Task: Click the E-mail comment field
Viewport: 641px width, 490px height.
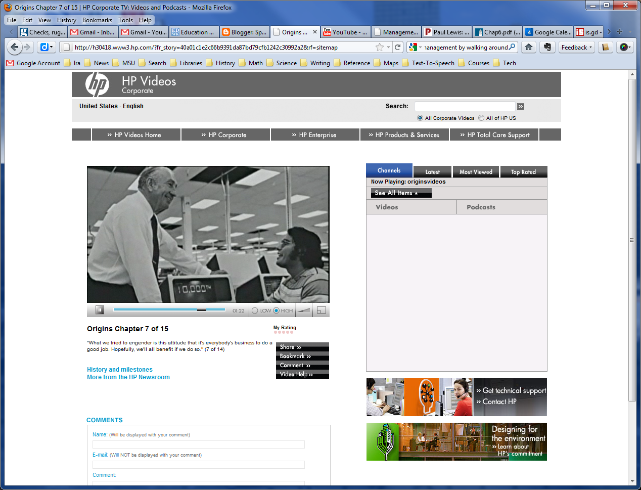Action: tap(199, 465)
